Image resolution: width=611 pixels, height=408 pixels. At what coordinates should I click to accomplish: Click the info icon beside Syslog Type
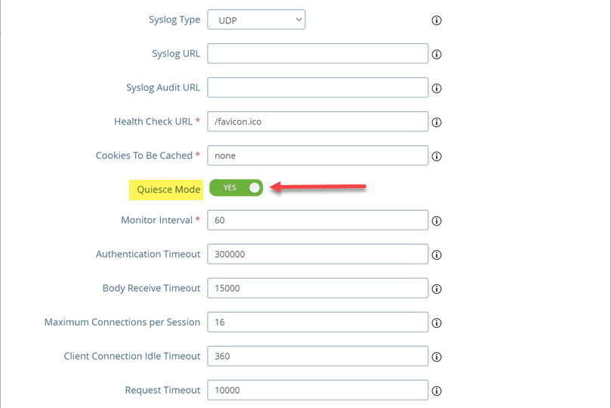coord(437,20)
